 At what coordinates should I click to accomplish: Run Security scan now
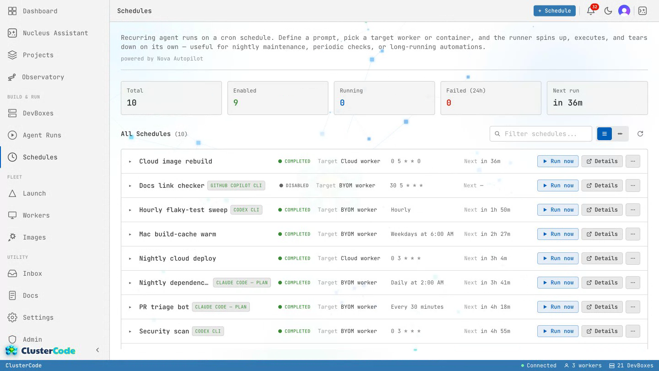pos(558,331)
